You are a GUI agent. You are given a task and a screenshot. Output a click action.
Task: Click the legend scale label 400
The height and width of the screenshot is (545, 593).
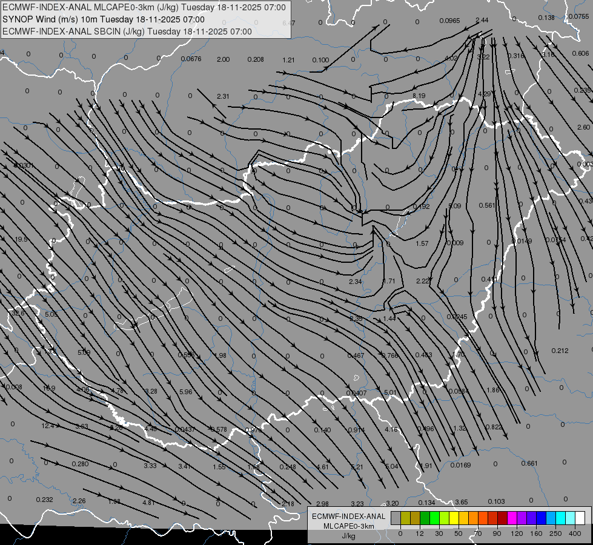click(575, 533)
